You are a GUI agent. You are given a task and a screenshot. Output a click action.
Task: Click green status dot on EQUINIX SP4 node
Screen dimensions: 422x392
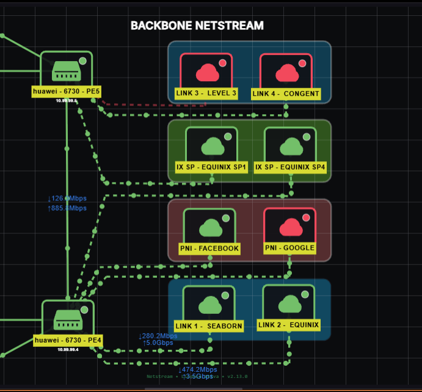pyautogui.click(x=307, y=137)
